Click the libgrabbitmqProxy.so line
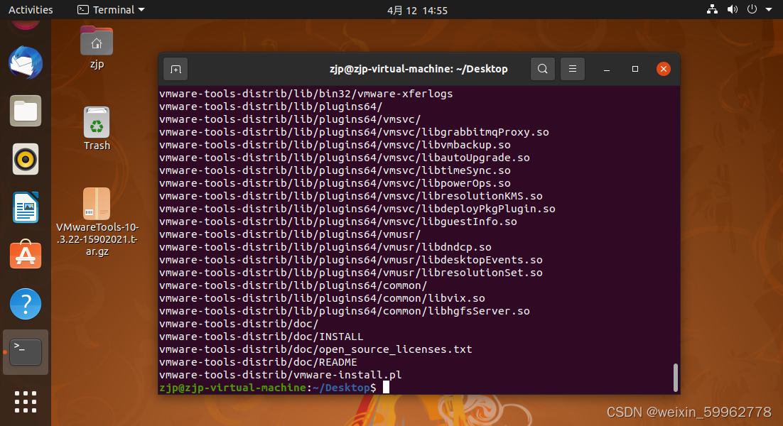 point(354,132)
